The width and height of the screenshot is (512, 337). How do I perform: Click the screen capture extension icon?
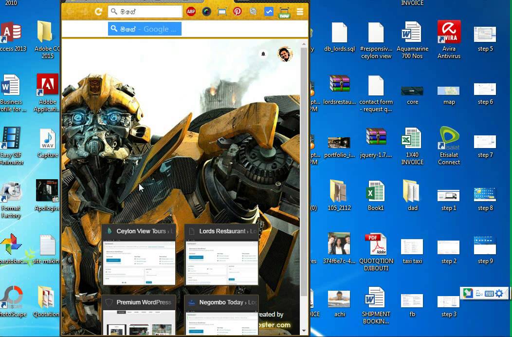pos(222,12)
